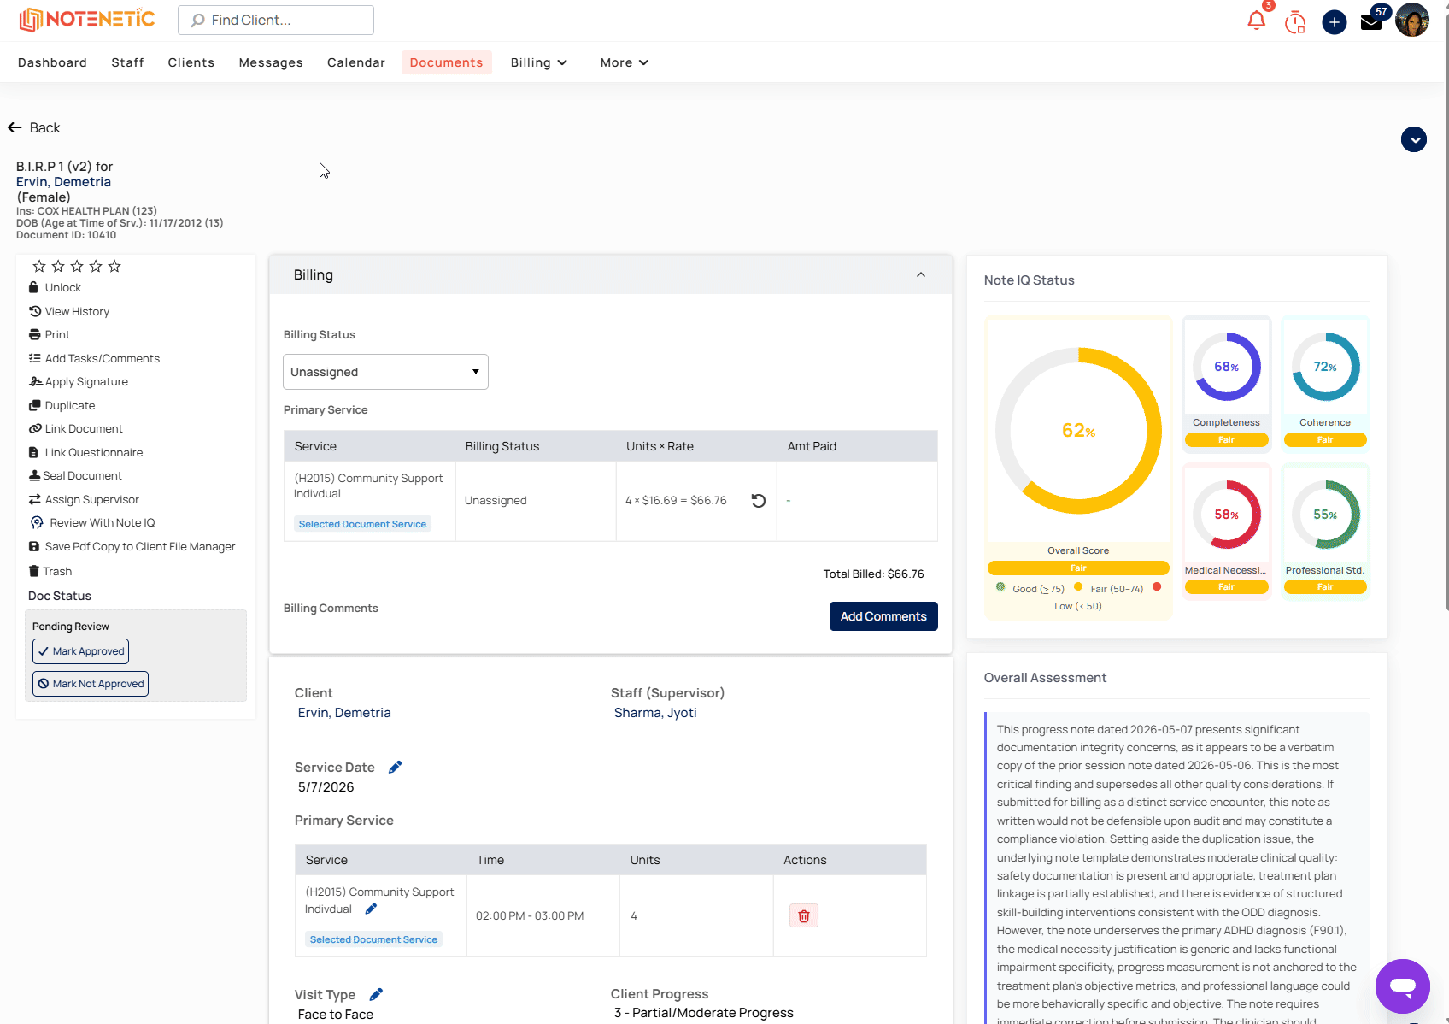Click the Overall Score 62% gauge
The width and height of the screenshot is (1449, 1024).
(1078, 431)
